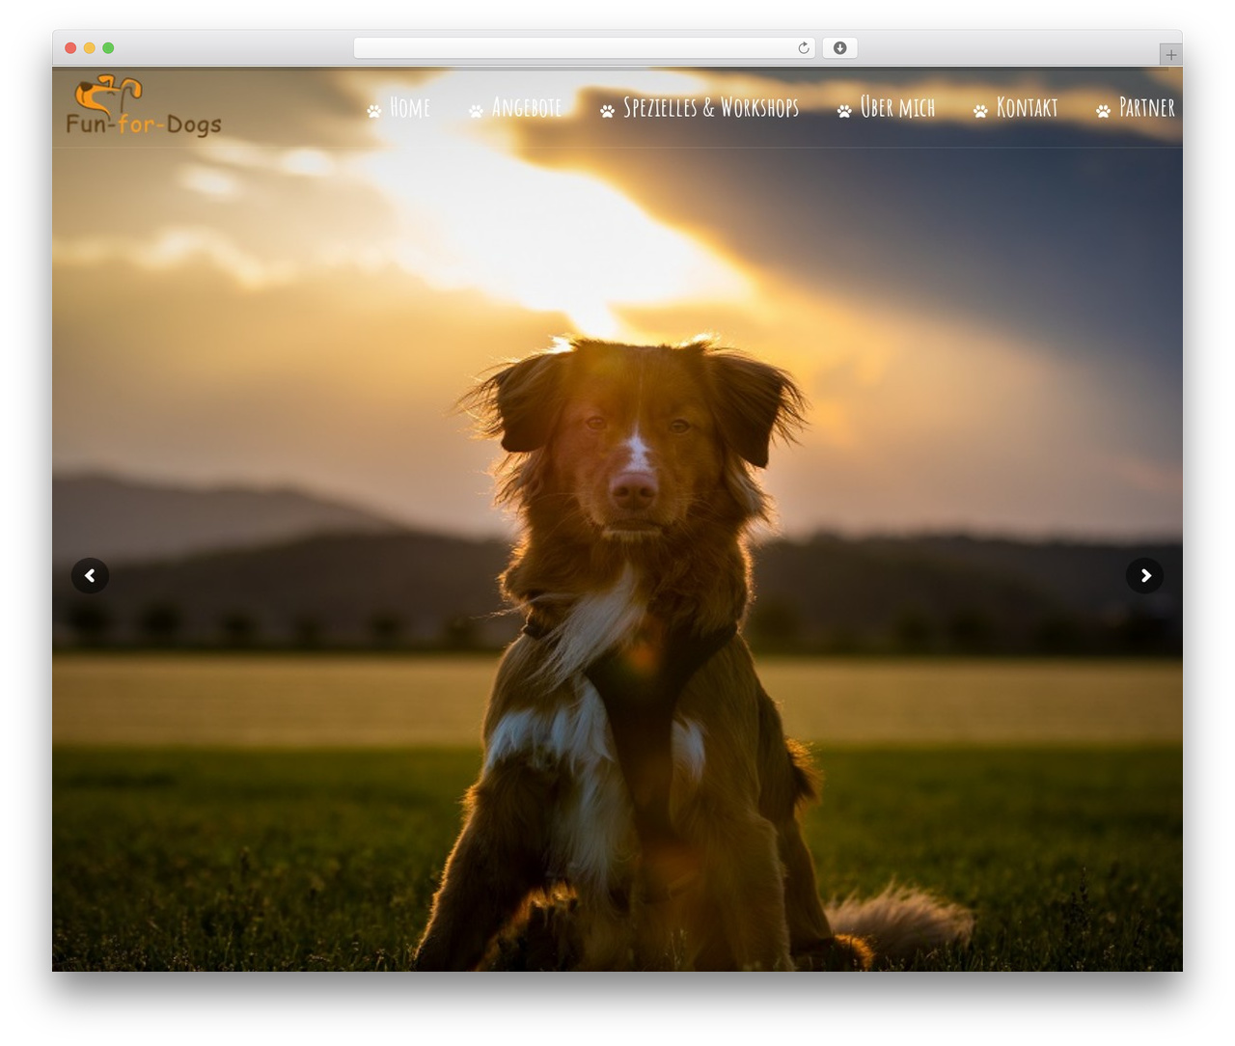Screen dimensions: 1235x1046
Task: Reload the page with the refresh icon
Action: click(804, 48)
